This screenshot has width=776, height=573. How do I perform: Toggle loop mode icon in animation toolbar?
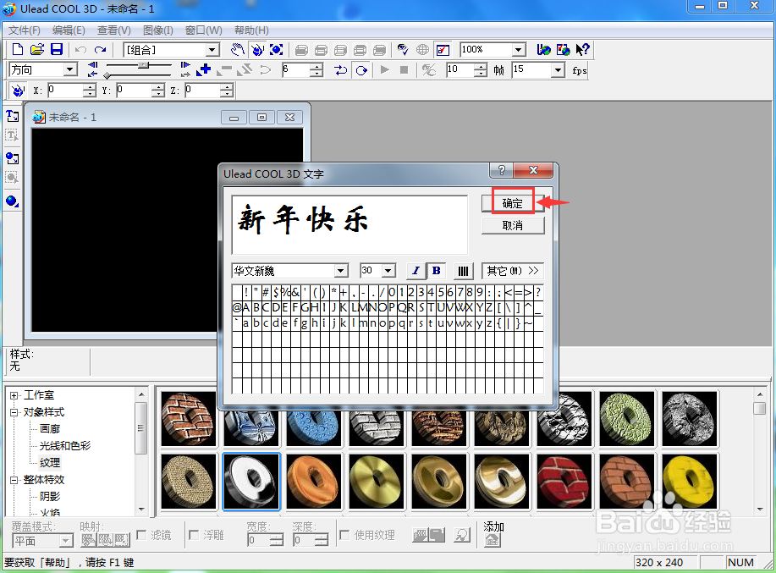click(x=340, y=69)
